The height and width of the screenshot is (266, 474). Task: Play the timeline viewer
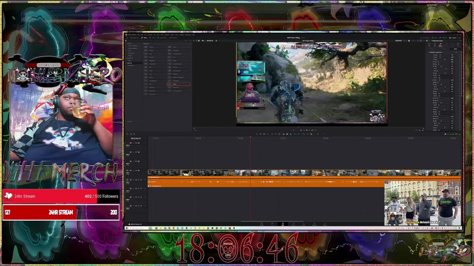click(309, 130)
